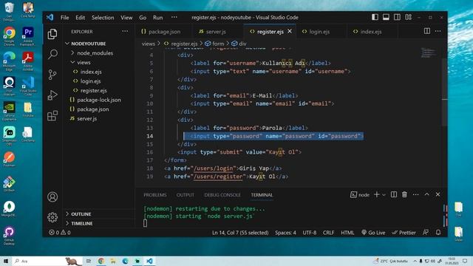The height and width of the screenshot is (266, 473).
Task: Split the editor right
Action: click(427, 31)
